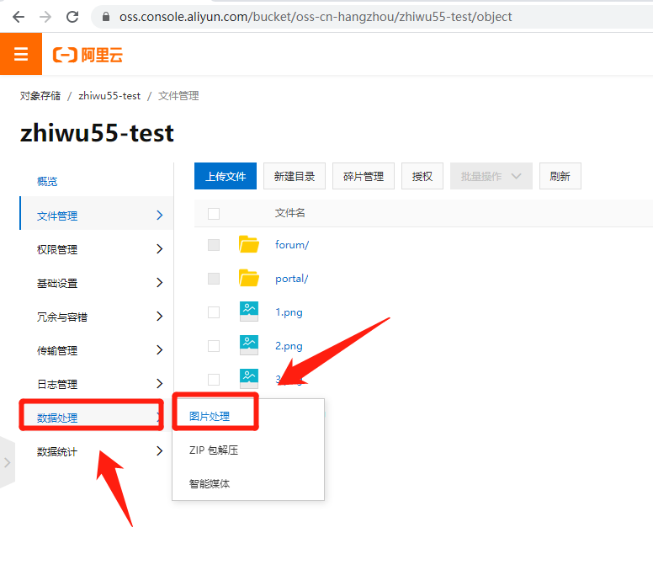Reload the page with the refresh icon
This screenshot has height=570, width=653.
pyautogui.click(x=72, y=17)
